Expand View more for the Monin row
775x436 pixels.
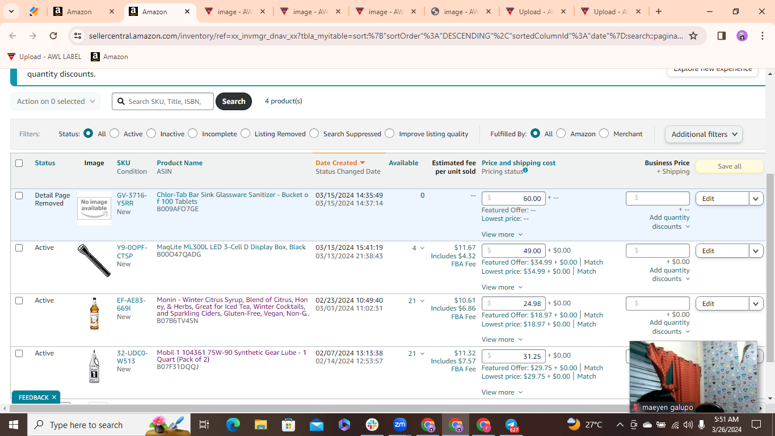tap(502, 339)
